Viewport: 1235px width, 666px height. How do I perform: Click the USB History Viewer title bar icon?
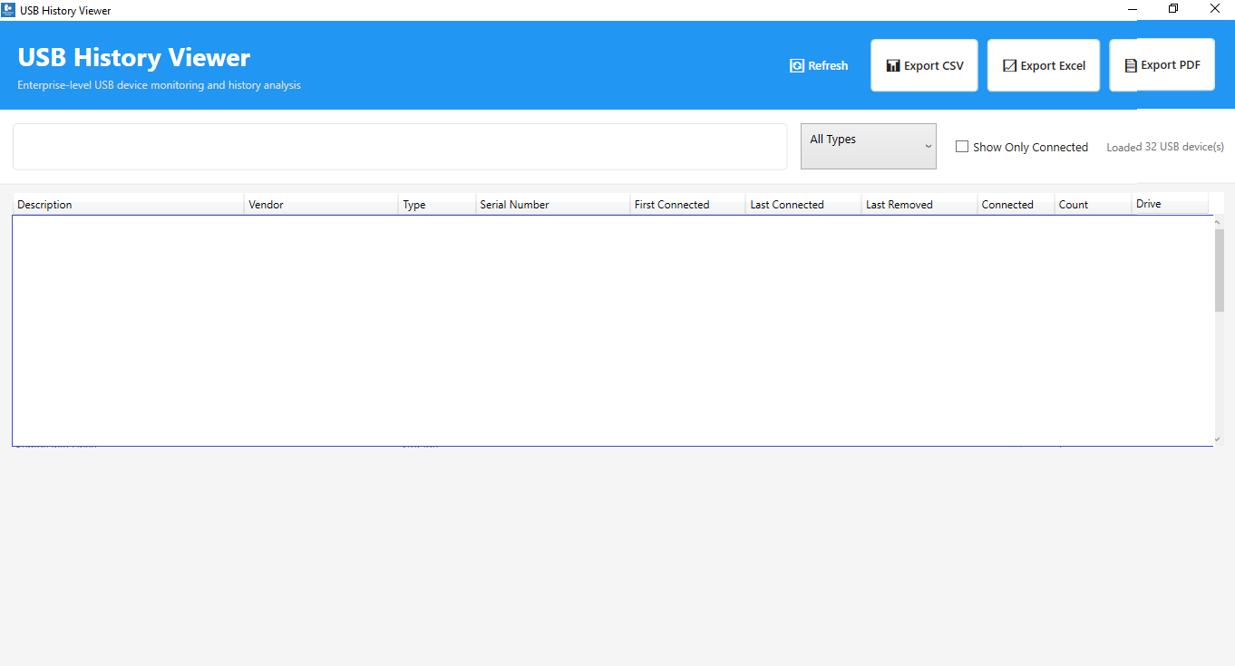9,9
